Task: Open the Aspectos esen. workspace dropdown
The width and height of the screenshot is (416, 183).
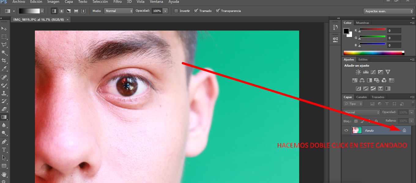Action: coord(389,11)
